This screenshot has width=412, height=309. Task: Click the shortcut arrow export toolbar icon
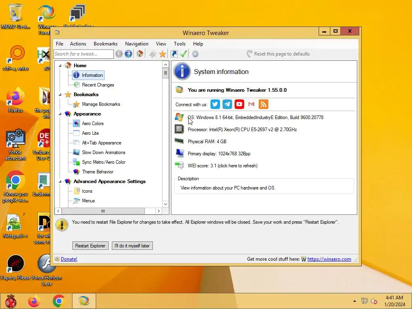click(x=174, y=54)
